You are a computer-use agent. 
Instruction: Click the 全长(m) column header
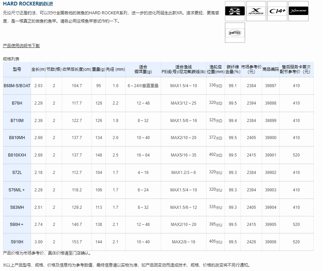(x=39, y=69)
